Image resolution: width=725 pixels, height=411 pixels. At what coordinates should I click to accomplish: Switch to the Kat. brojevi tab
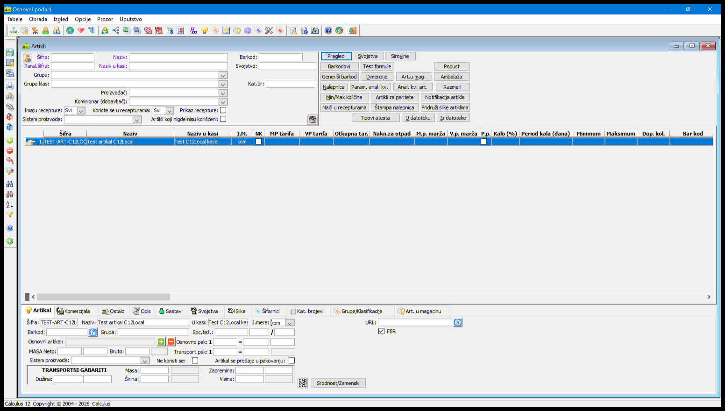click(306, 311)
